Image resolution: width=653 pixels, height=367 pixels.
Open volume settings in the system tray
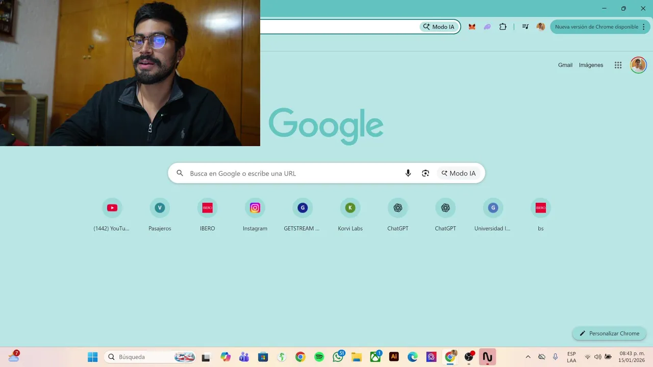tap(597, 357)
